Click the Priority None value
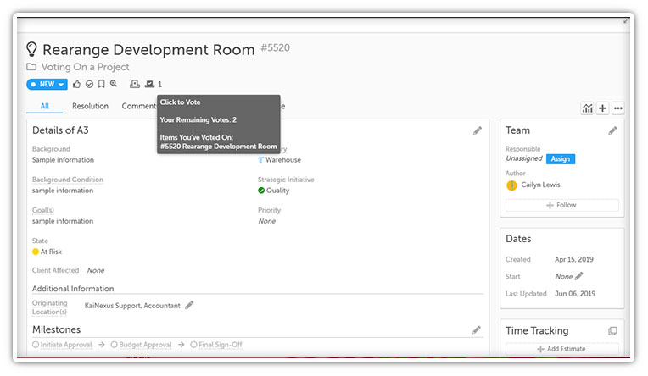The height and width of the screenshot is (376, 648). coord(267,221)
